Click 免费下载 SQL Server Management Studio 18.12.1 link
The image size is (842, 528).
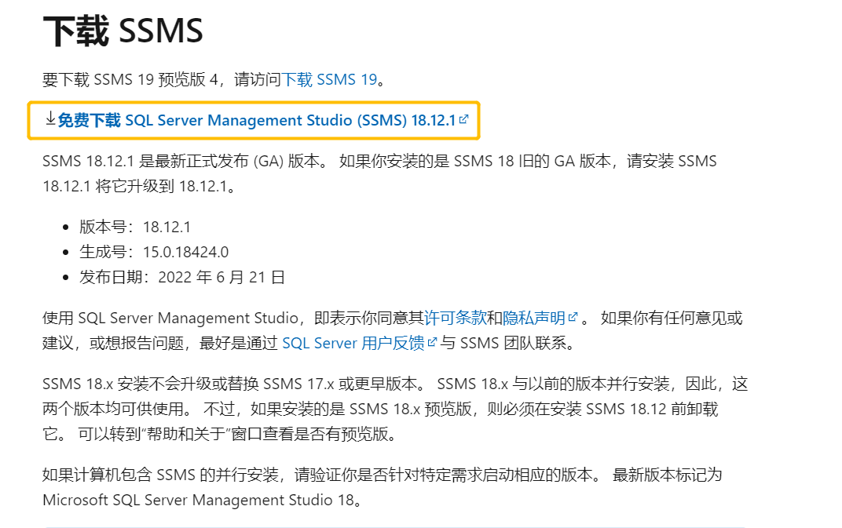(257, 120)
